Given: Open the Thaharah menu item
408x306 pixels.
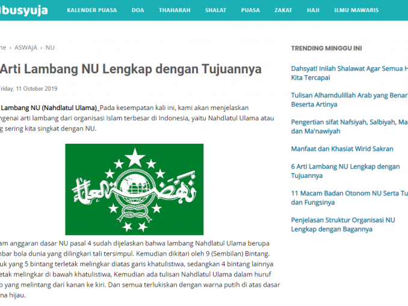Looking at the screenshot, I should tap(175, 10).
